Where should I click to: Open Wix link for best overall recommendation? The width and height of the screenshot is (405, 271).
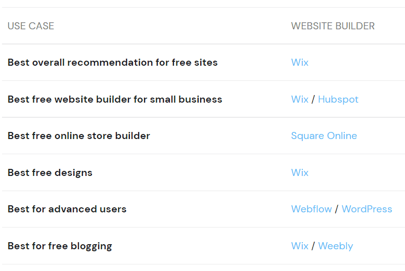[299, 63]
